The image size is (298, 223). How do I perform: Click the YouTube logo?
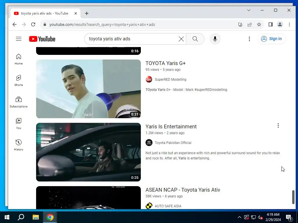42,39
